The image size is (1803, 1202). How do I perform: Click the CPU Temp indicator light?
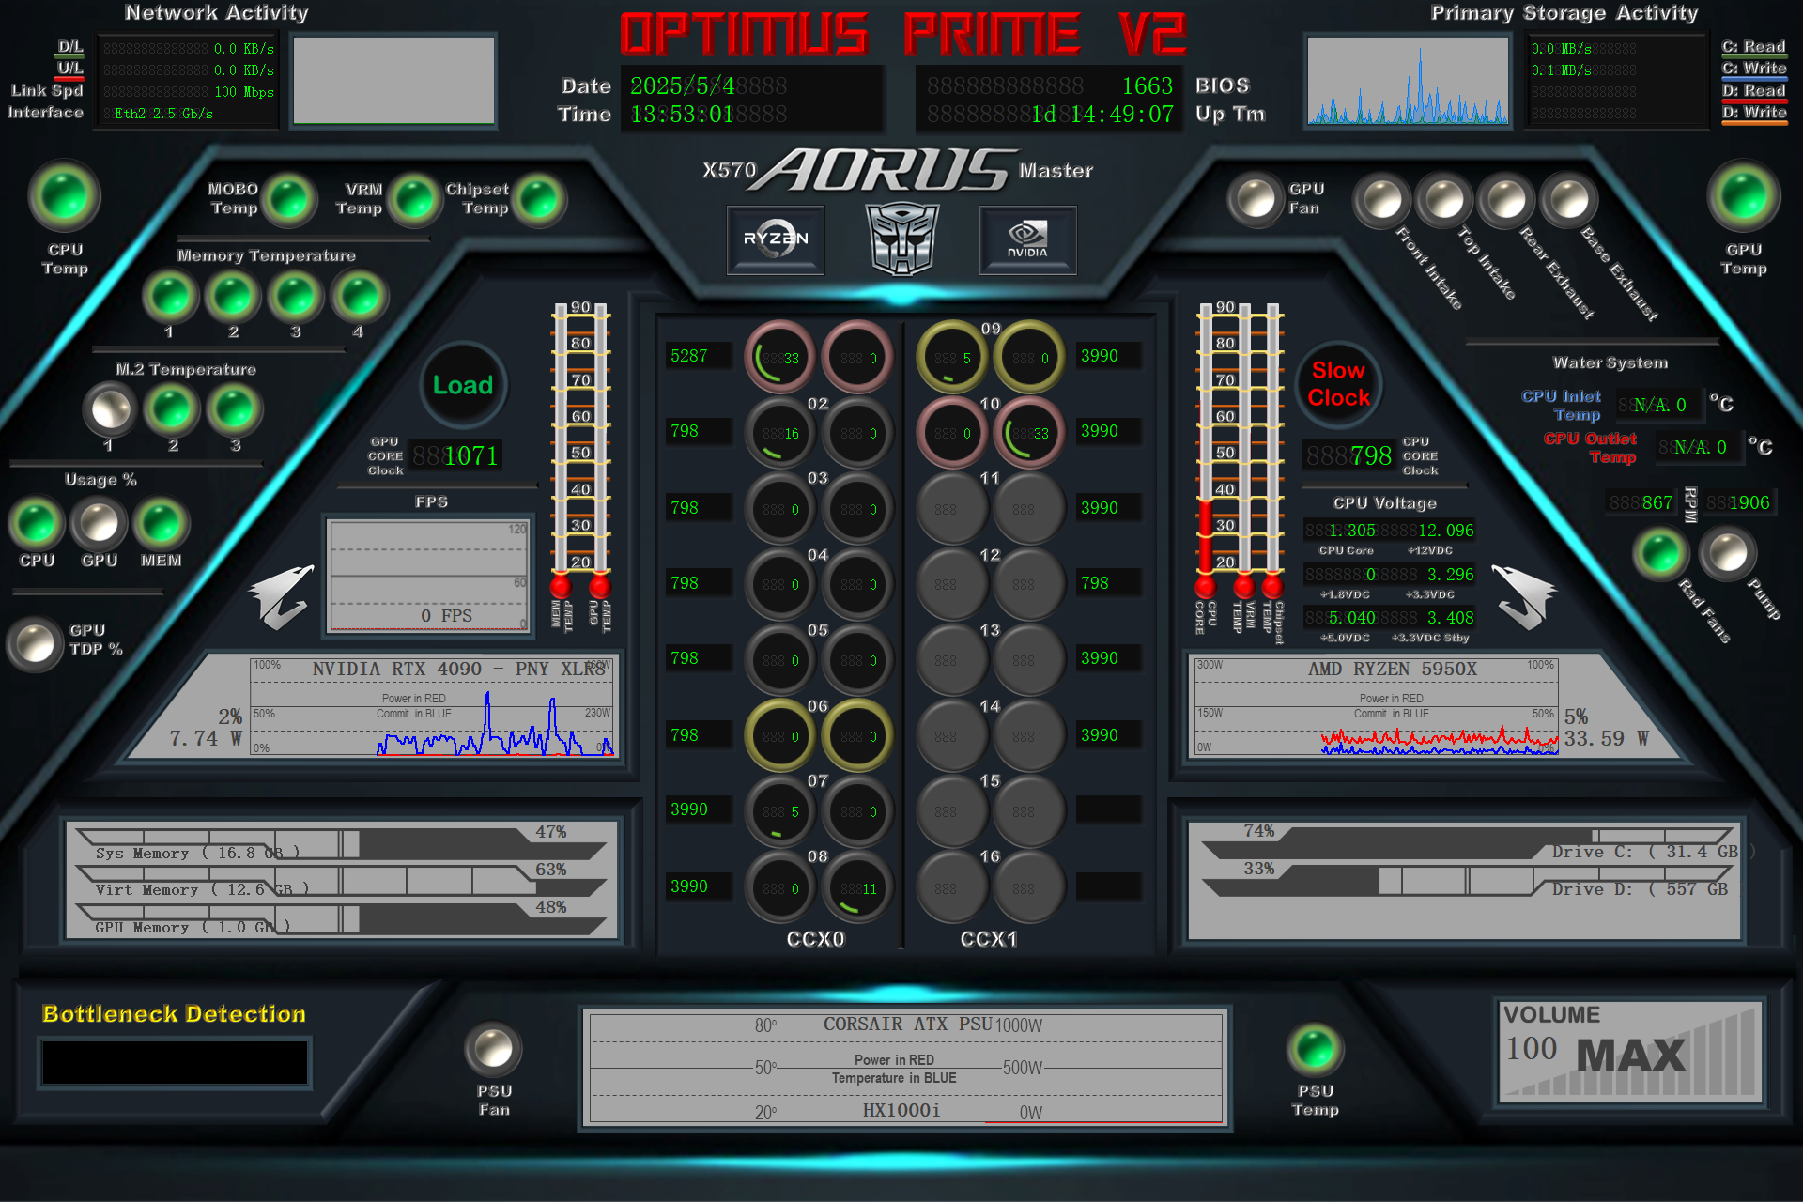(x=64, y=196)
